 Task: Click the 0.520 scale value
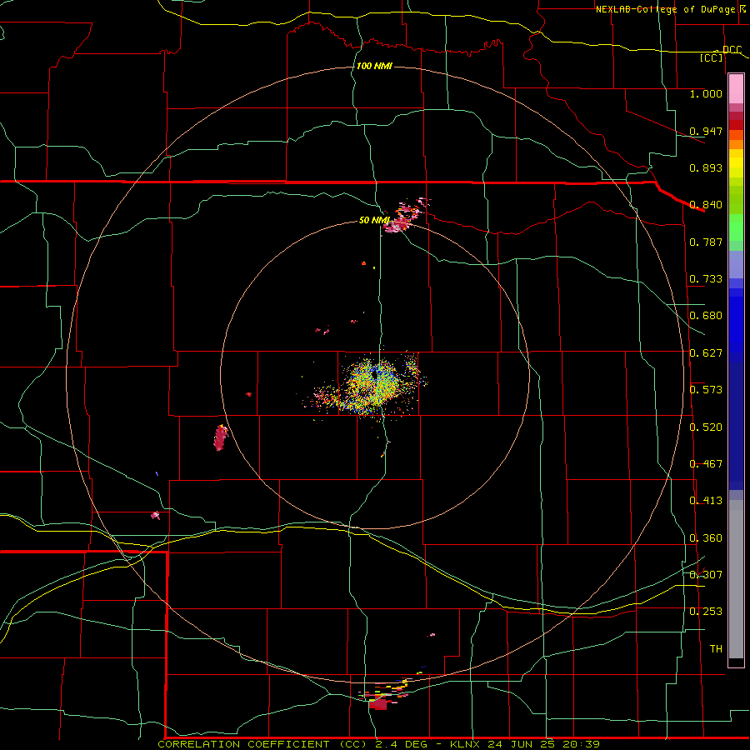pyautogui.click(x=706, y=427)
